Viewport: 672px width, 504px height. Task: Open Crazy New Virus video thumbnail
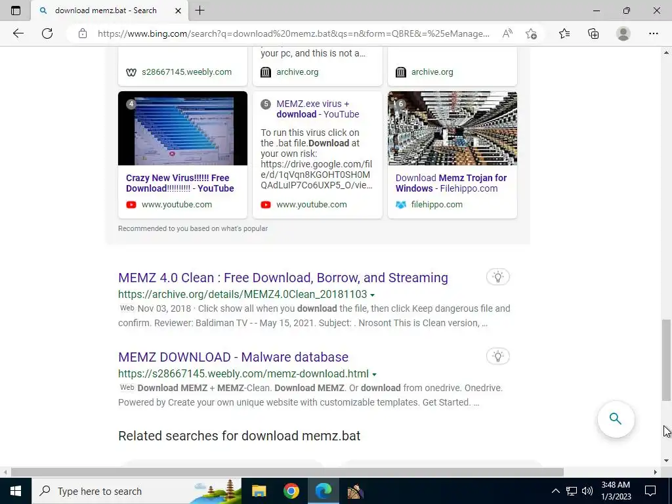pos(182,128)
